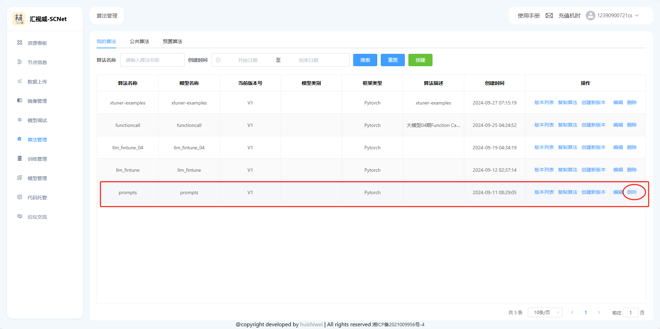This screenshot has width=660, height=329.
Task: Go to 数据上传 in the sidebar
Action: (x=37, y=82)
